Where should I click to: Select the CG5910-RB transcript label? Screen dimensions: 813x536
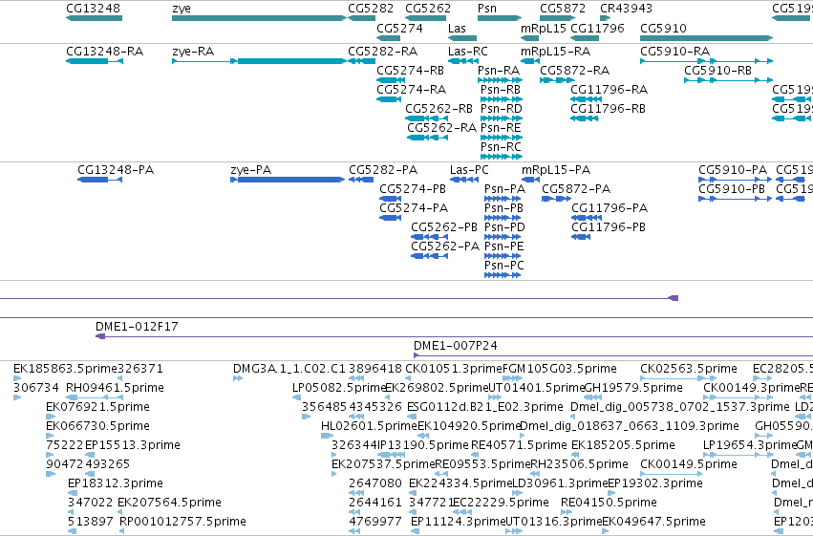(718, 71)
